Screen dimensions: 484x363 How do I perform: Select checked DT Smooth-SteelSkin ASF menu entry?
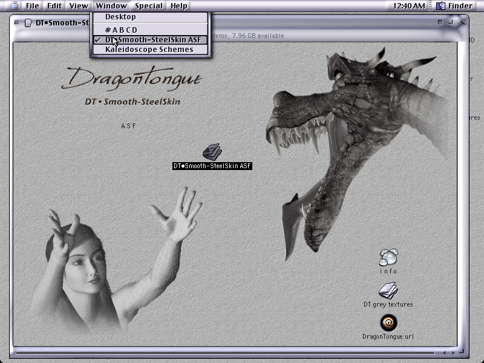click(150, 40)
